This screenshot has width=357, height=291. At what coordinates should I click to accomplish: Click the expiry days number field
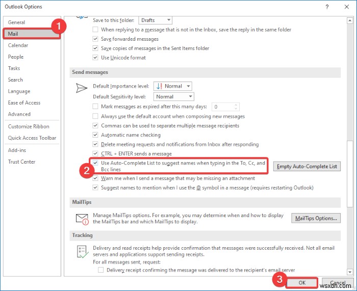point(222,107)
